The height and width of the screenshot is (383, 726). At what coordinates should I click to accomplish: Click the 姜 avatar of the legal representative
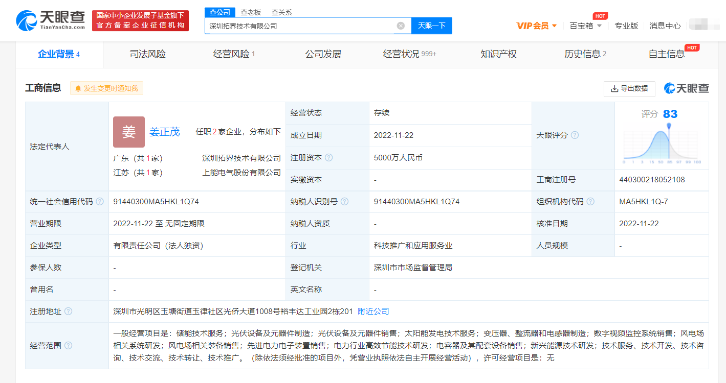[128, 132]
